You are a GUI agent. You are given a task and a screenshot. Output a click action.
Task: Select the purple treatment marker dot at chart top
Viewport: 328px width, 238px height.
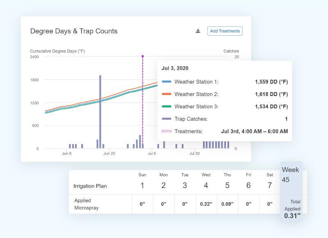click(143, 56)
